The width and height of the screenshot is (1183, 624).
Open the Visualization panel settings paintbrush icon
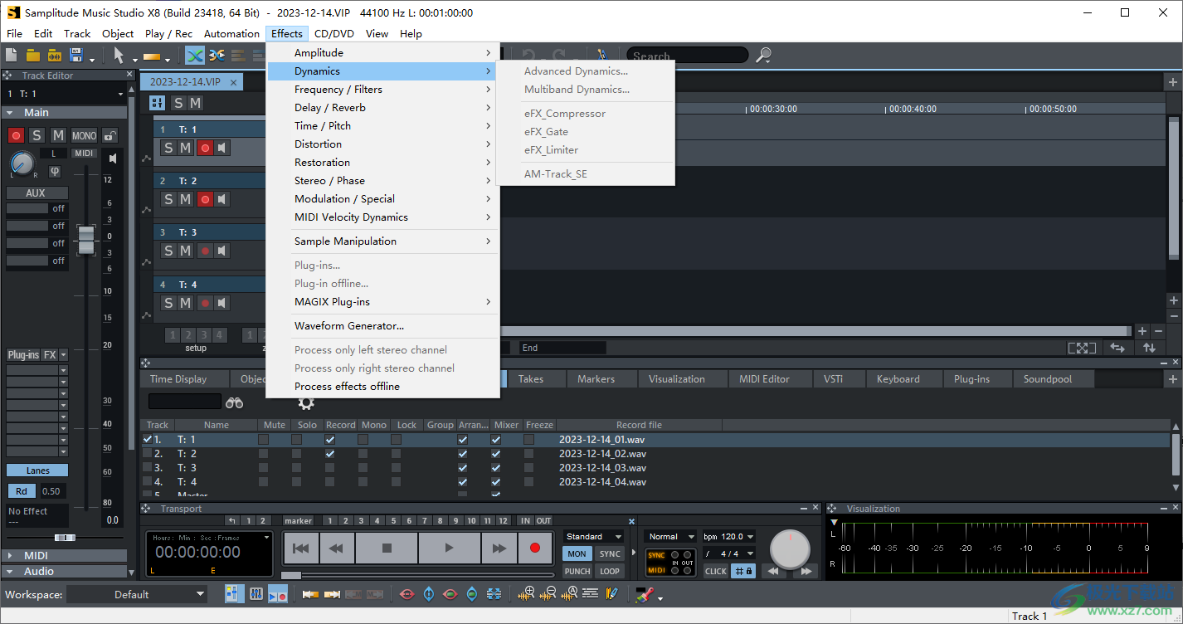[x=642, y=594]
